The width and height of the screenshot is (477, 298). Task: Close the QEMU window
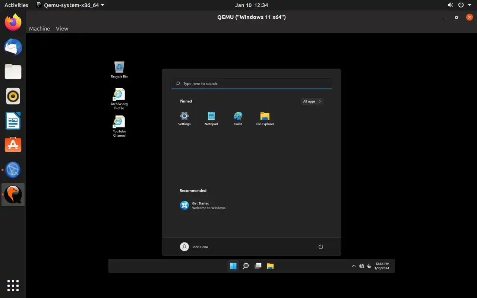[470, 17]
